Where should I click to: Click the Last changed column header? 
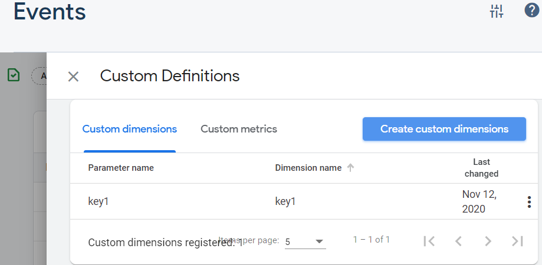point(481,168)
